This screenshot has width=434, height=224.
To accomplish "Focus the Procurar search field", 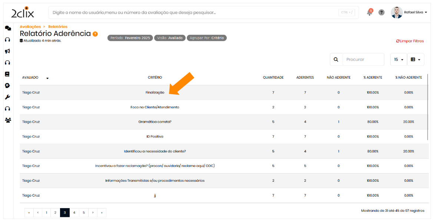I will 363,59.
